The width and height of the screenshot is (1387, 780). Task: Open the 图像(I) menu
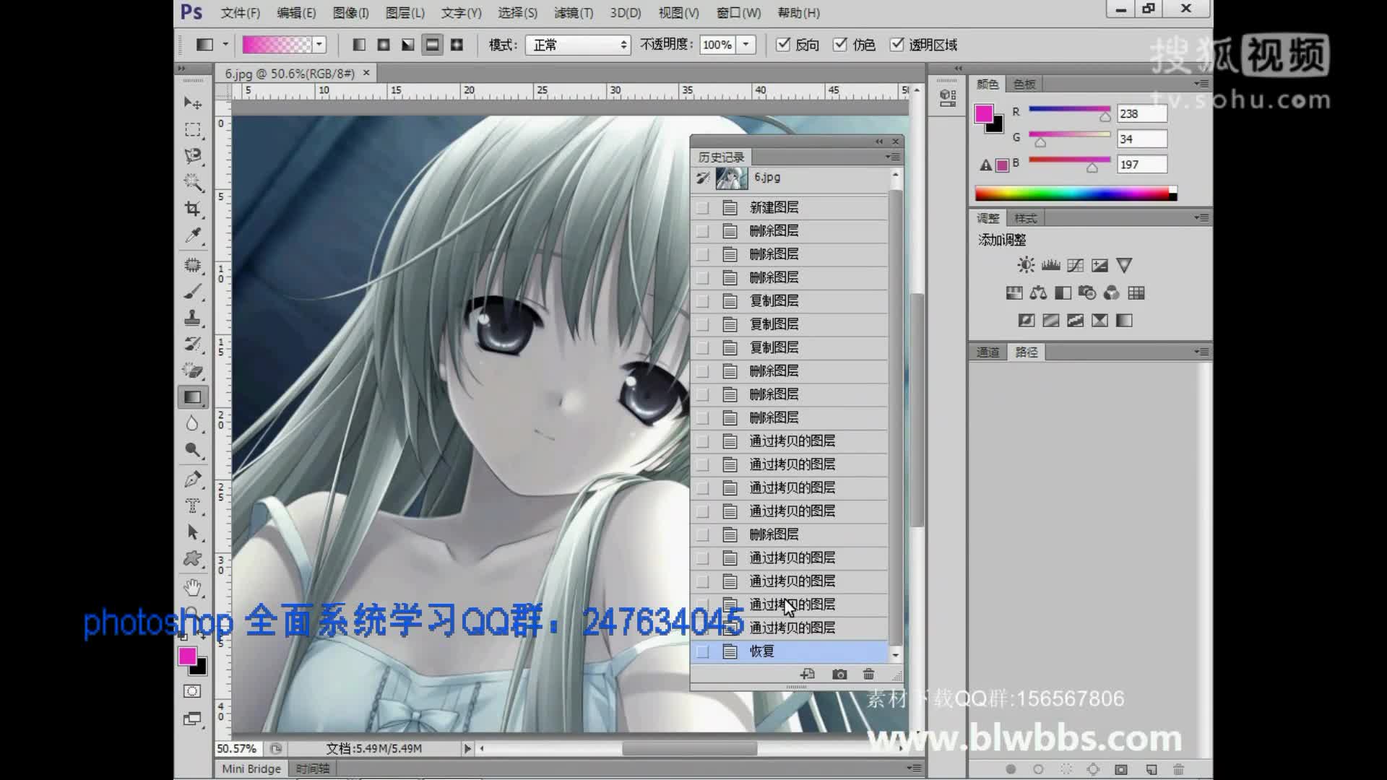click(x=350, y=13)
